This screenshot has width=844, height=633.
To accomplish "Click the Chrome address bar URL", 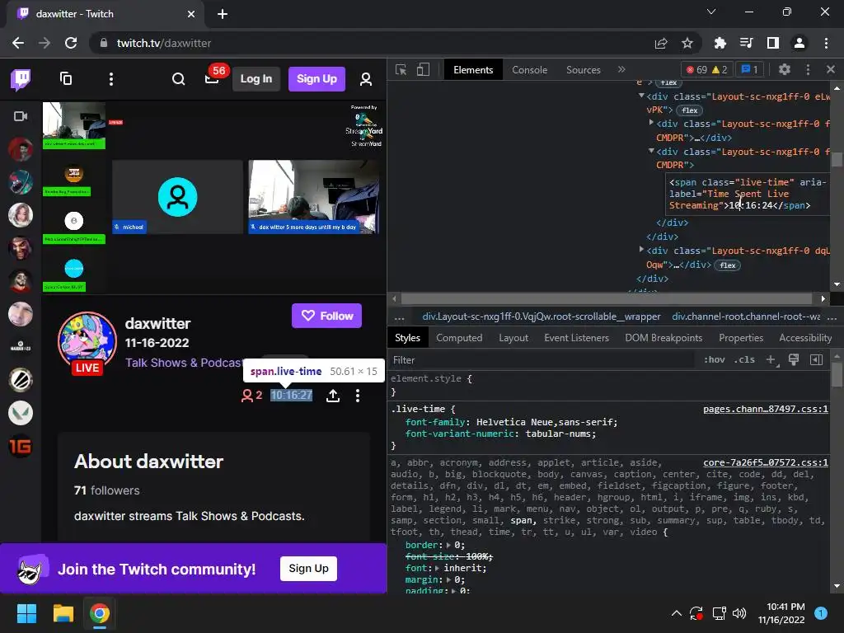I will (164, 43).
